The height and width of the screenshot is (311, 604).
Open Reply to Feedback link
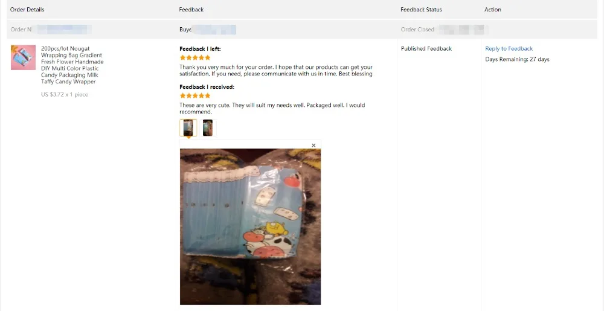point(509,48)
